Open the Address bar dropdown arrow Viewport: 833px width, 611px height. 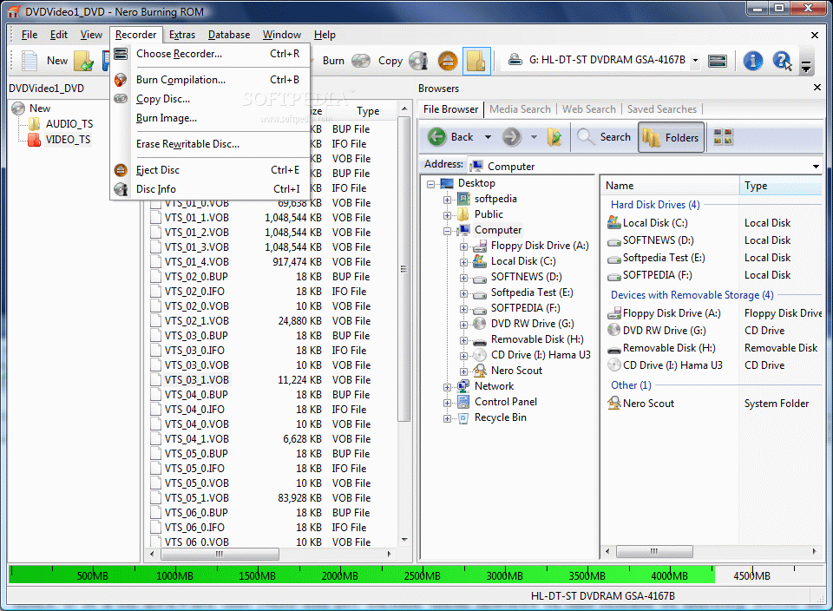816,167
